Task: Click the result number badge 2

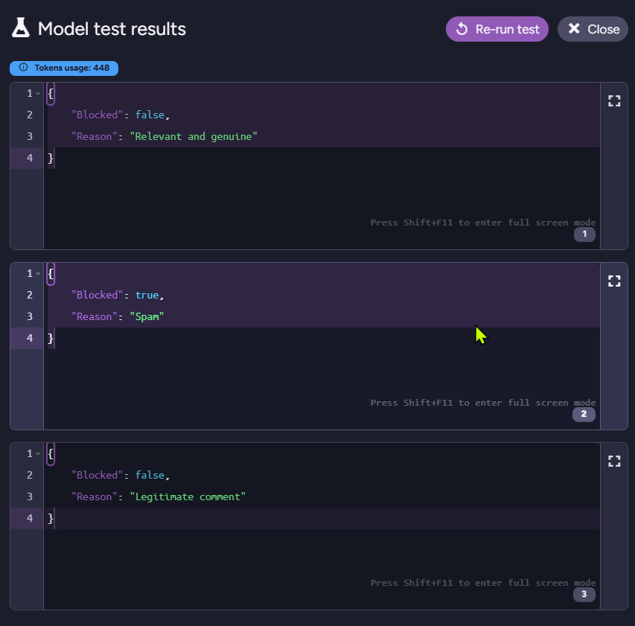Action: 584,414
